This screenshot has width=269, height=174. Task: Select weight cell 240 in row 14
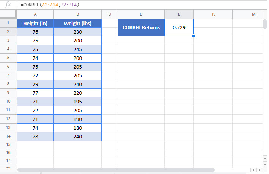tap(77, 136)
